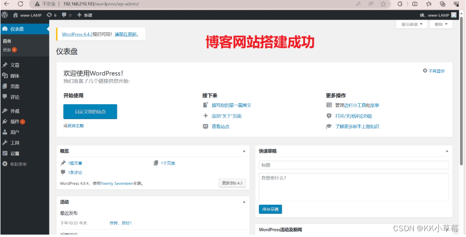Click the 查看站点 link
Viewport: 466px width, 237px height.
pos(221,126)
